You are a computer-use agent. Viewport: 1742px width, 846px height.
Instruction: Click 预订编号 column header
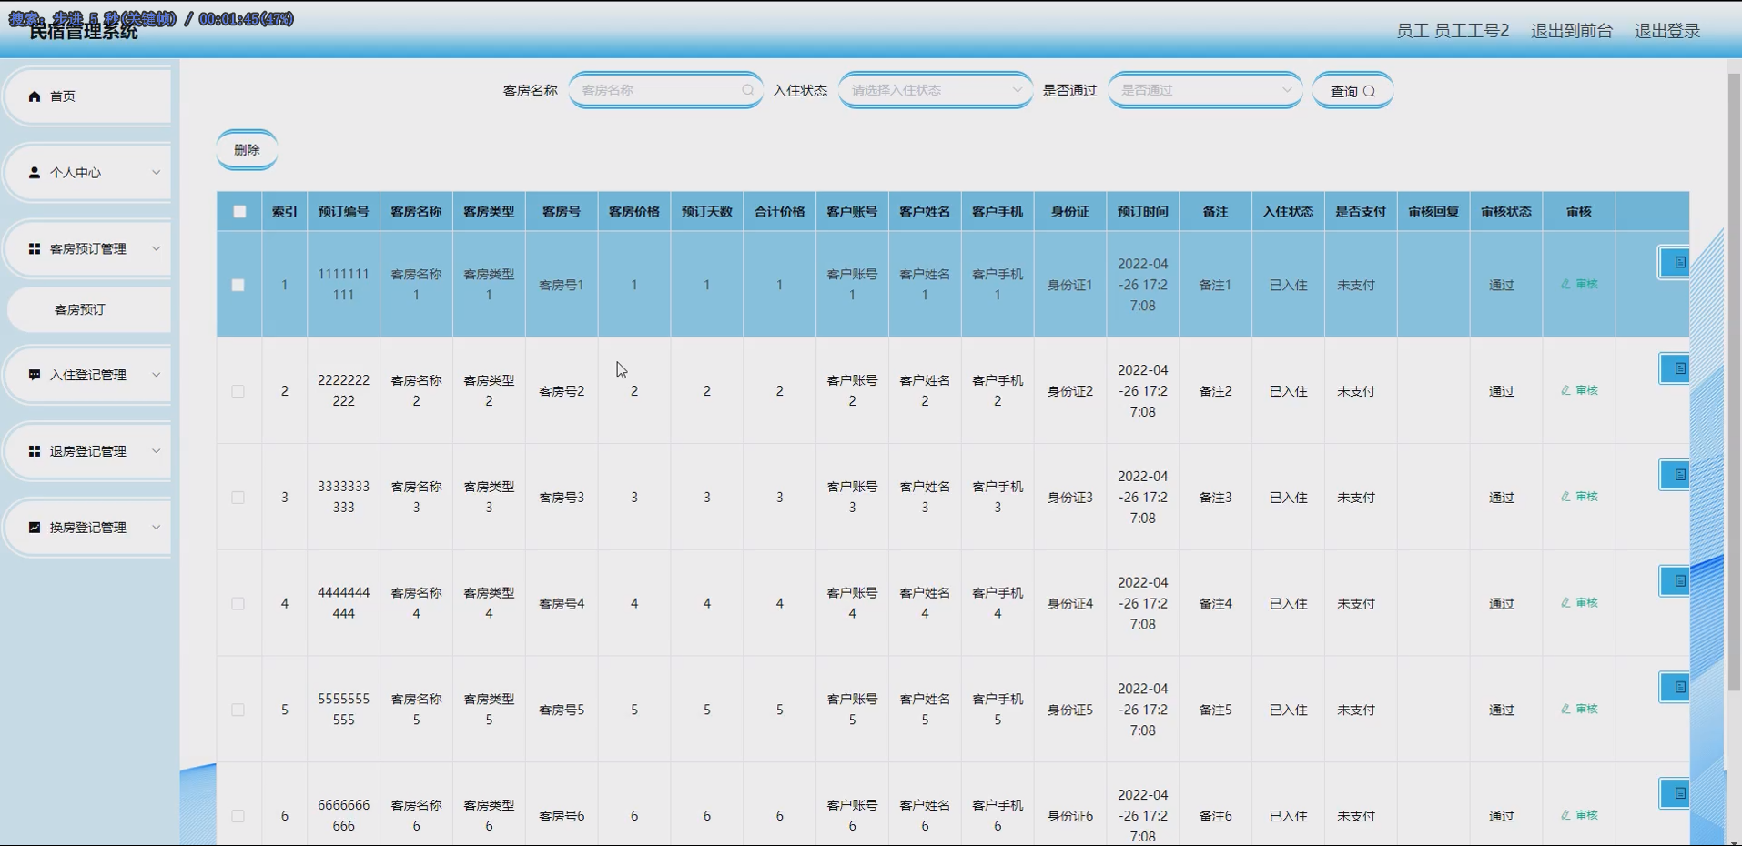[343, 211]
